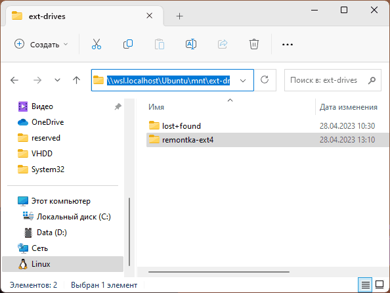Click the horizontal scrollbar in file list
The width and height of the screenshot is (390, 293).
pos(219,272)
